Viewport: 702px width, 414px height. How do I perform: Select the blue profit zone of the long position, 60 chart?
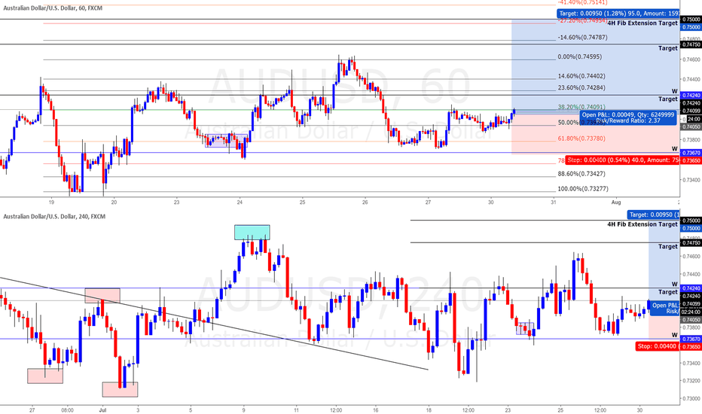596,67
